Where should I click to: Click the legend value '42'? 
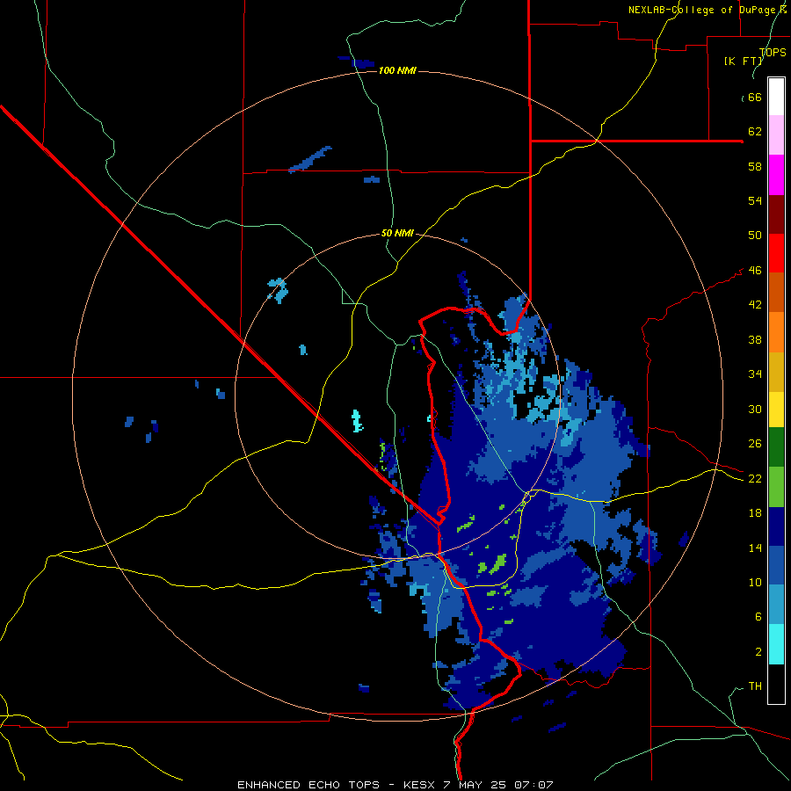pos(755,305)
